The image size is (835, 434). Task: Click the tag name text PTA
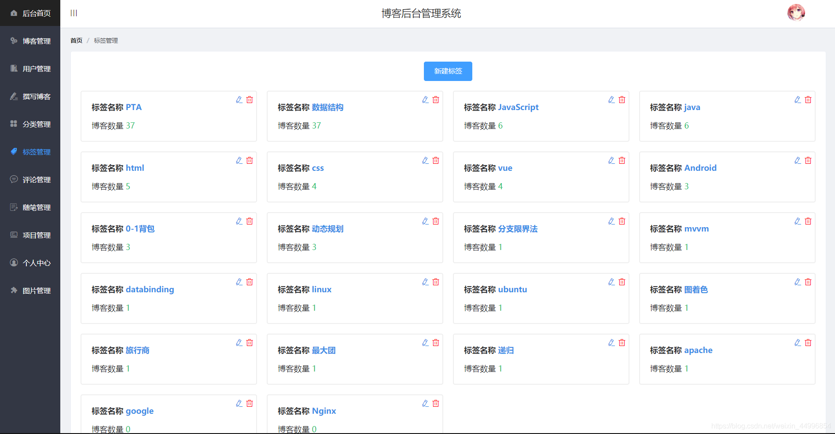[x=134, y=107]
